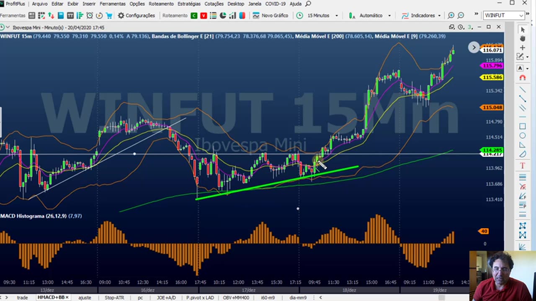
Task: Close the HMACD+BB tab using its X
Action: pyautogui.click(x=67, y=298)
